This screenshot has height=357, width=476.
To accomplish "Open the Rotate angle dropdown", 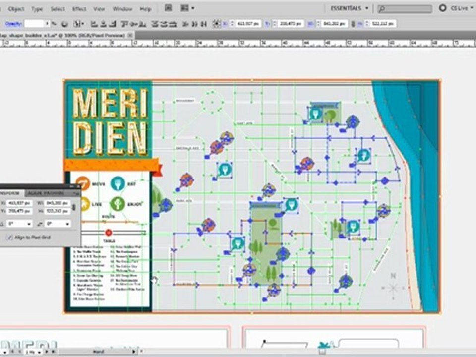I will pos(29,224).
